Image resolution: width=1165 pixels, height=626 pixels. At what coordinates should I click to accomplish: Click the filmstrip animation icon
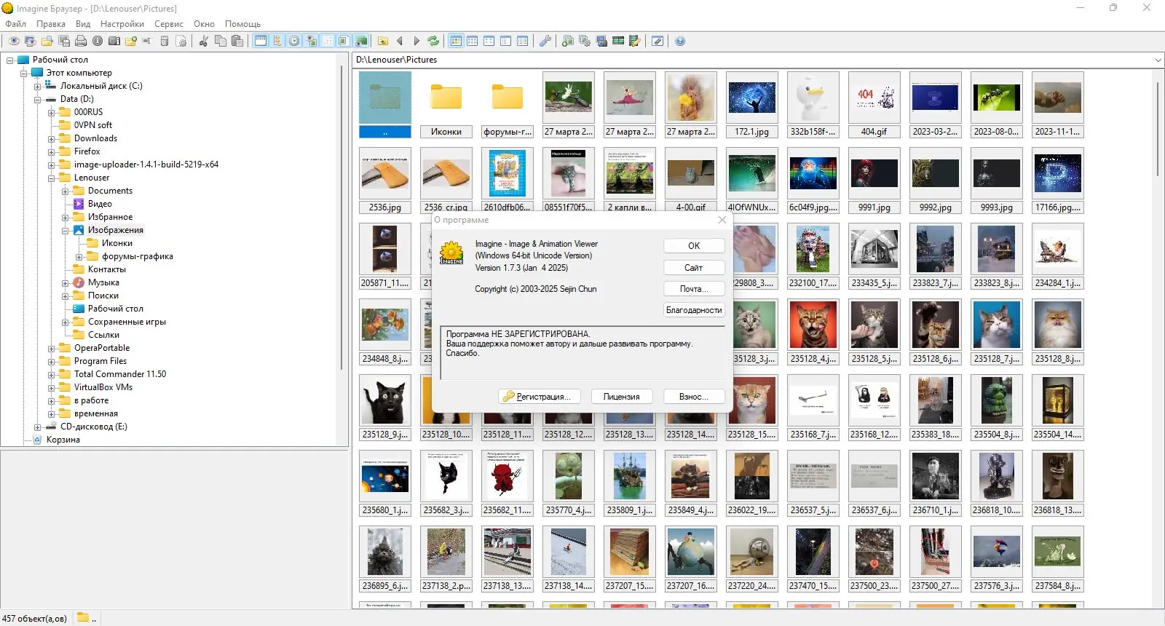click(617, 41)
